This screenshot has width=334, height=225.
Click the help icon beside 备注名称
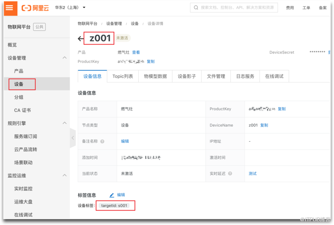tap(102, 141)
